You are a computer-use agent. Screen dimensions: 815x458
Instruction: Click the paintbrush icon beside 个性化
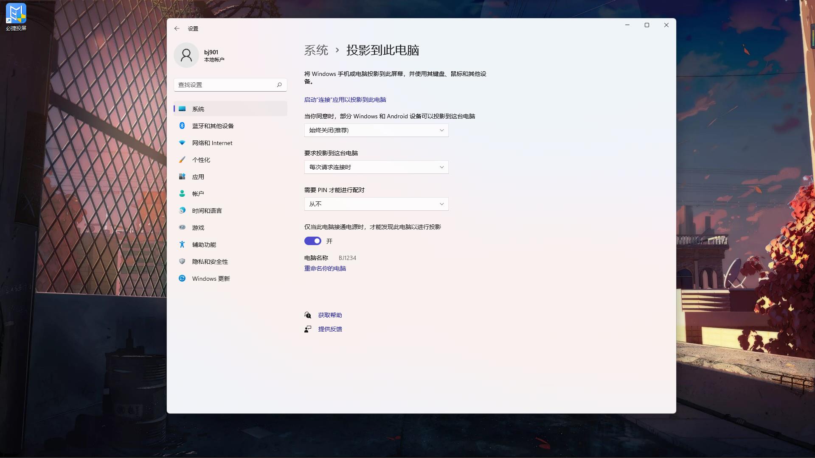point(182,159)
